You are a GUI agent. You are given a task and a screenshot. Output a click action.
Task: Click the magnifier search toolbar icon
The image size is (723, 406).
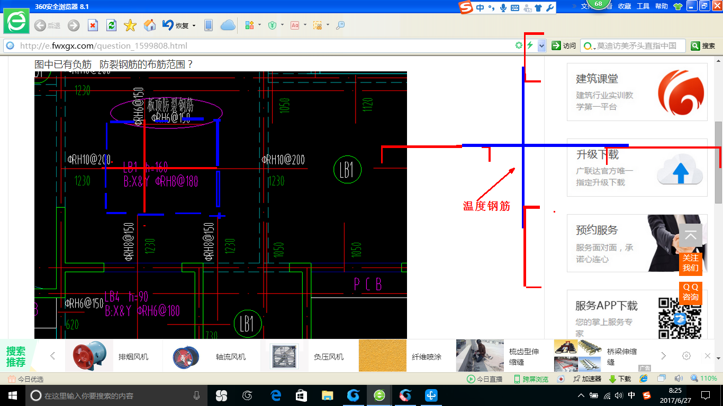click(x=340, y=25)
